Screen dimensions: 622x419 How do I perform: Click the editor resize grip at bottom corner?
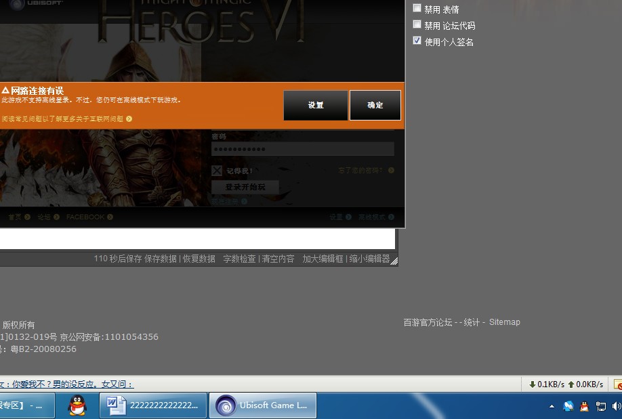[394, 261]
